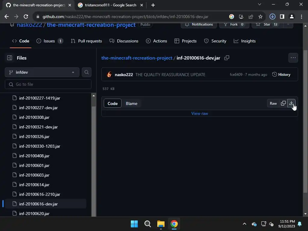The height and width of the screenshot is (231, 308).
Task: Copy file path next to inf-20100616-dev.jar
Action: pos(227,58)
